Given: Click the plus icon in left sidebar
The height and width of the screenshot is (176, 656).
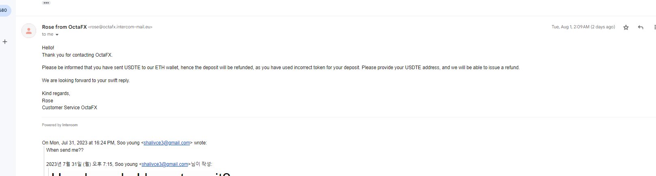Looking at the screenshot, I should (5, 42).
